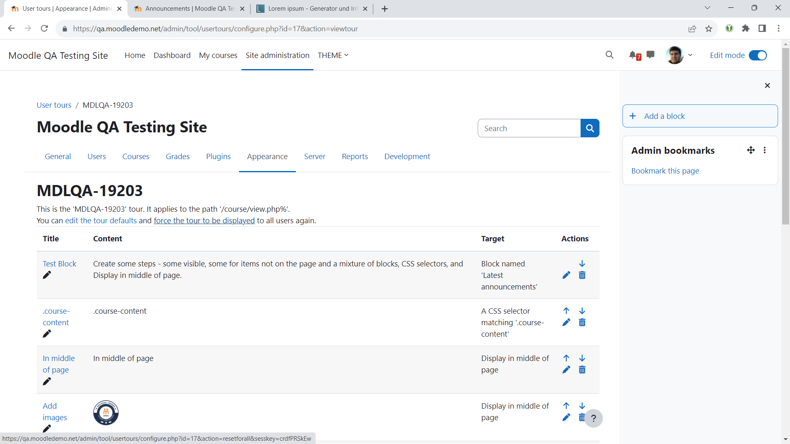
Task: Edit the Add images step settings
Action: click(566, 417)
